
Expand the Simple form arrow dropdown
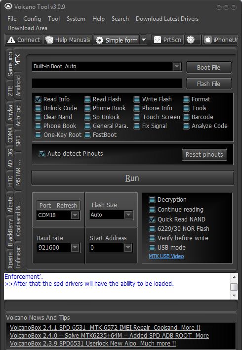coord(144,40)
